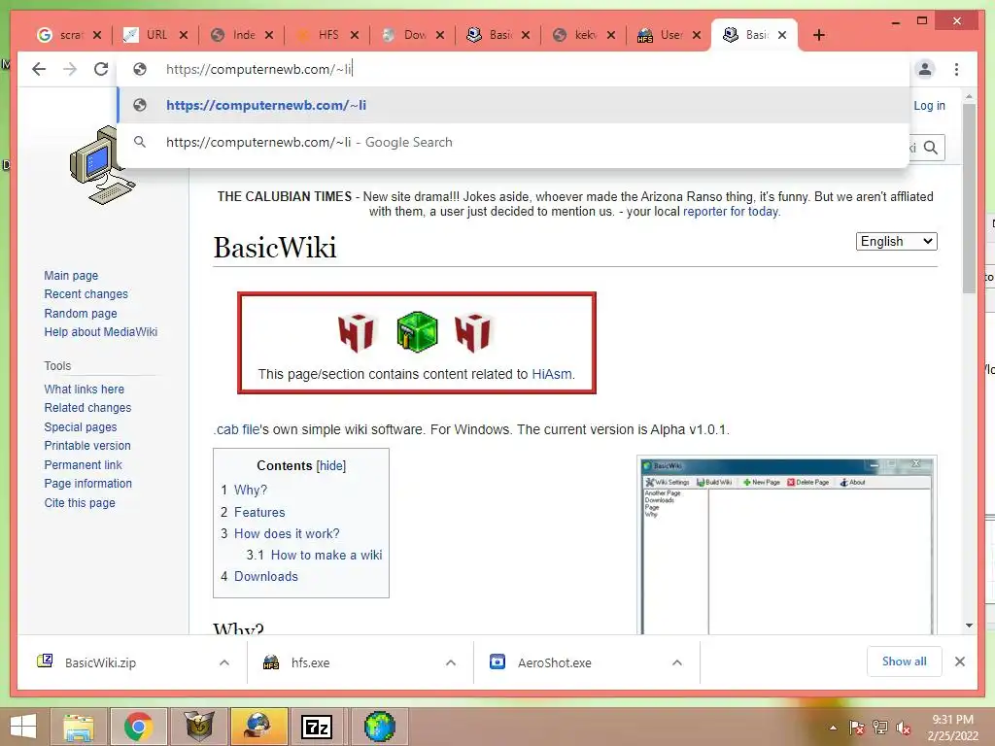Collapse the contents with the hide toggle
995x746 pixels.
[x=331, y=465]
